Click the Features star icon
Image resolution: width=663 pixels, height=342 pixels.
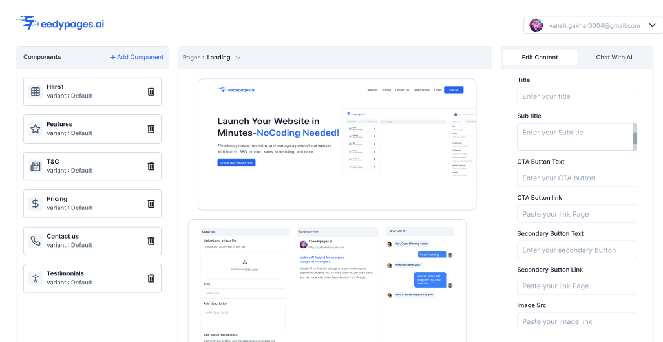click(36, 129)
